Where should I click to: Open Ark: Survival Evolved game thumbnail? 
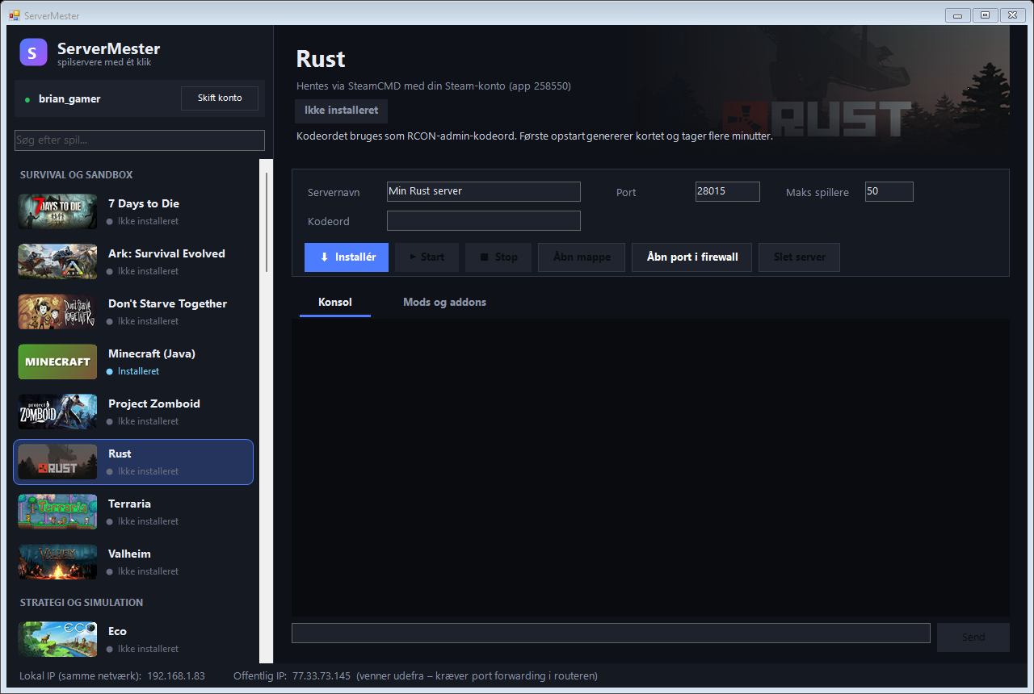[57, 261]
